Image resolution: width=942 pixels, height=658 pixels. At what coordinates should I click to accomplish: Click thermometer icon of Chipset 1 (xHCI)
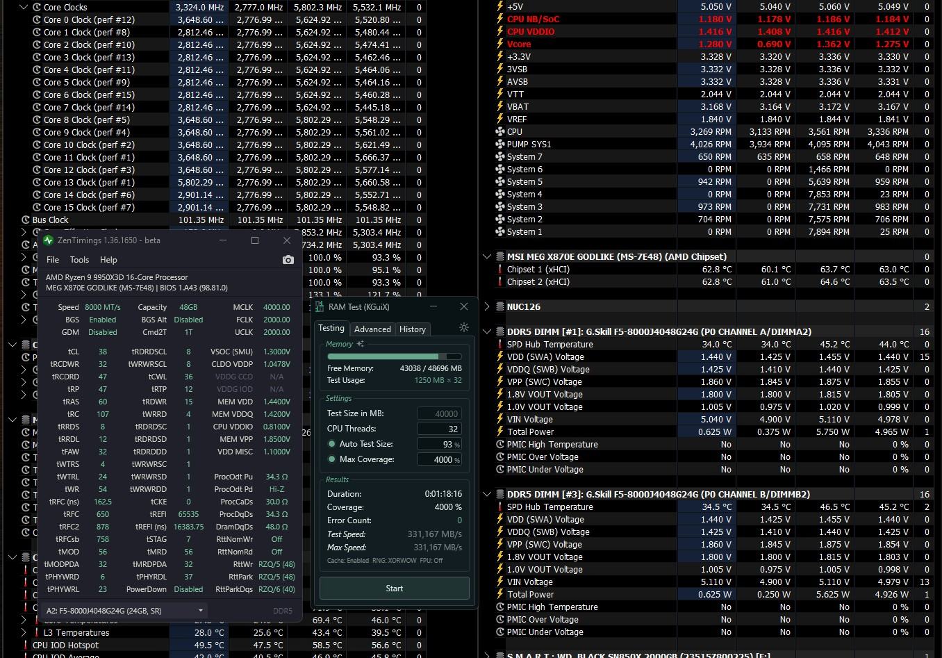pyautogui.click(x=499, y=270)
